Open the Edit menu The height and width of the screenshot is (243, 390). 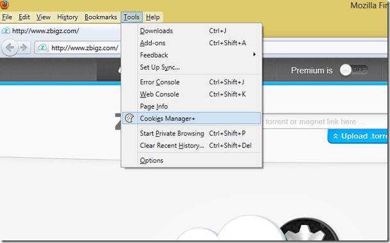tap(24, 17)
